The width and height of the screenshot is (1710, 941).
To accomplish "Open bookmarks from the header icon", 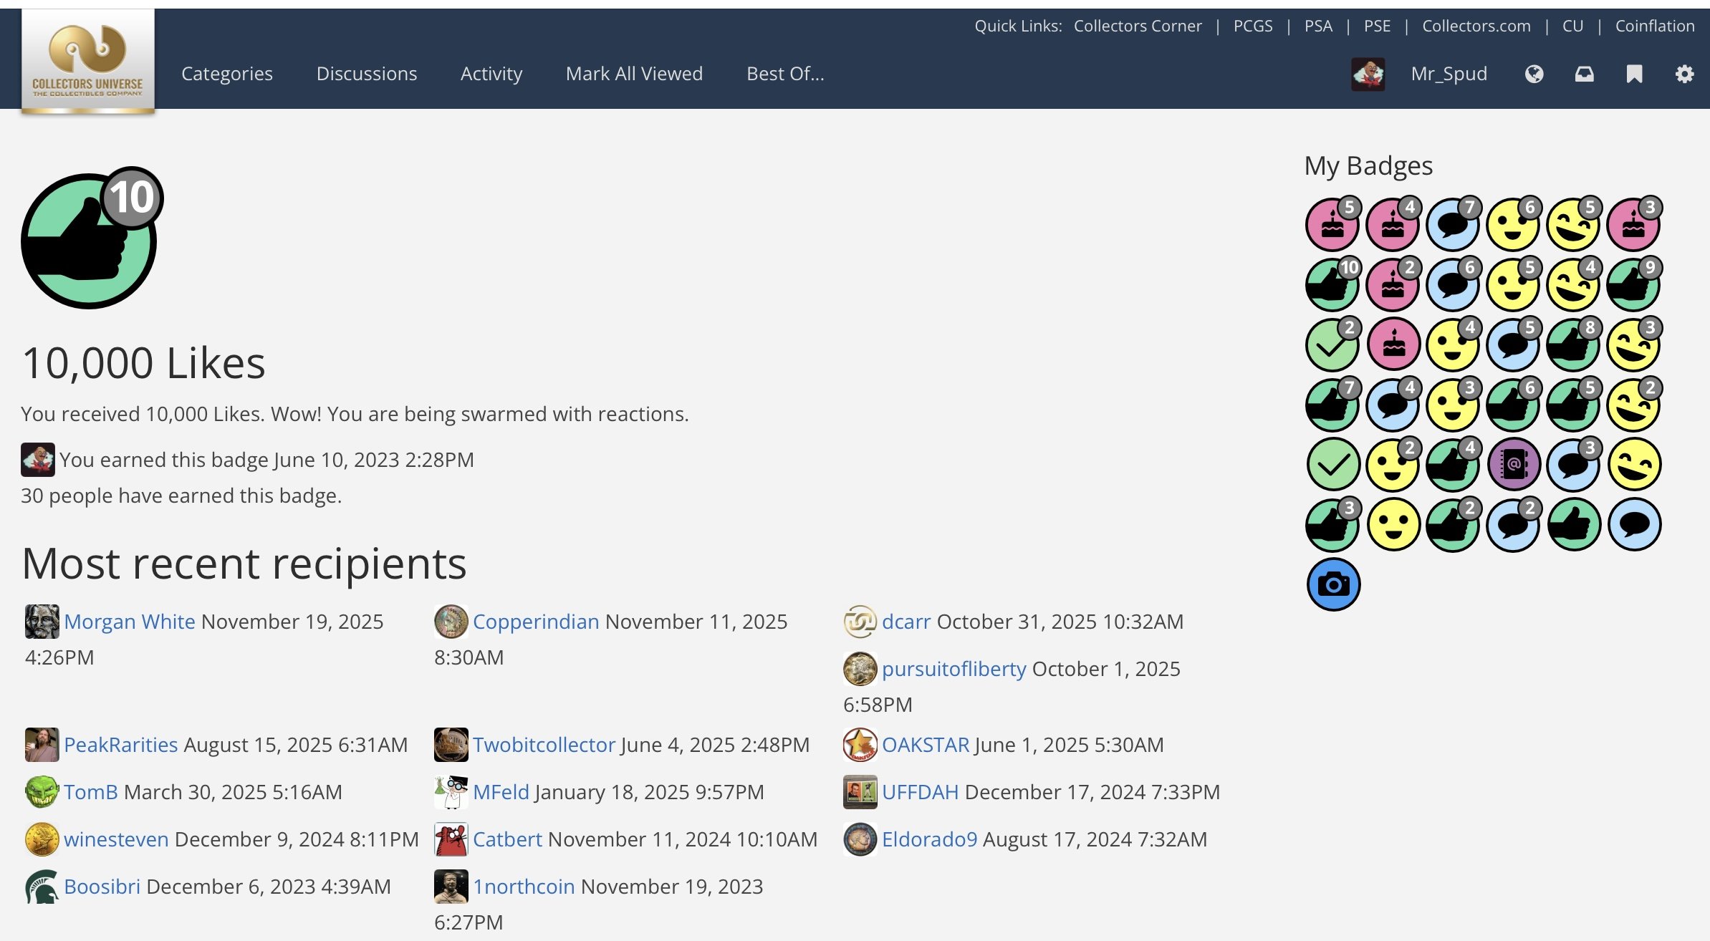I will 1634,74.
